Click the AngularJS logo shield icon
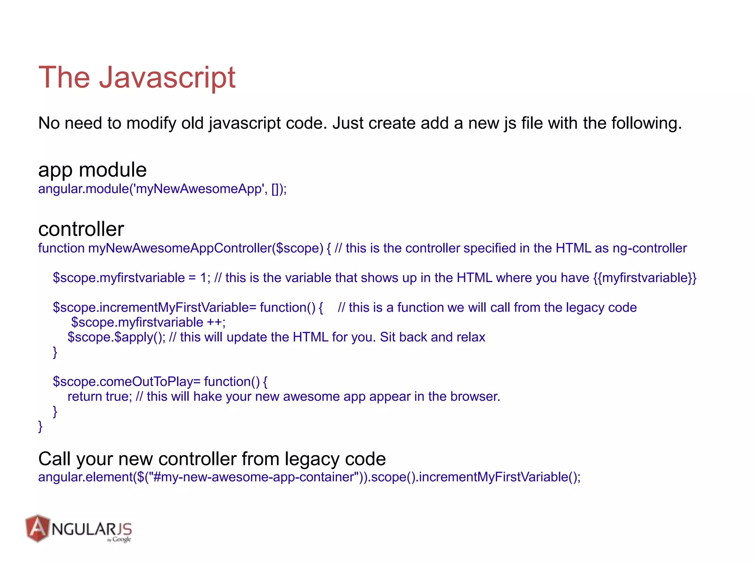The height and width of the screenshot is (565, 754). (38, 528)
